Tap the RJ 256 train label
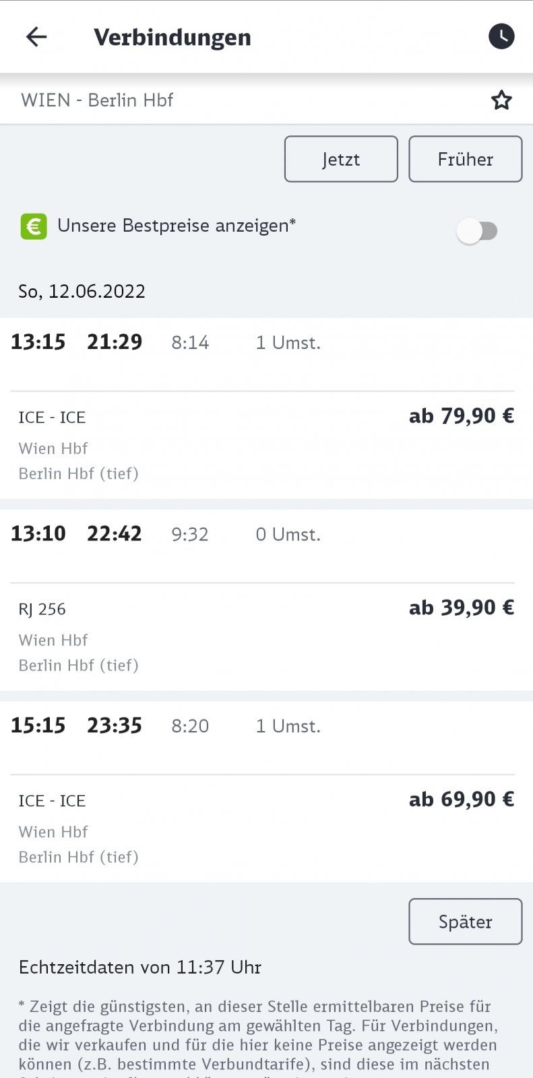Image resolution: width=533 pixels, height=1078 pixels. tap(42, 609)
